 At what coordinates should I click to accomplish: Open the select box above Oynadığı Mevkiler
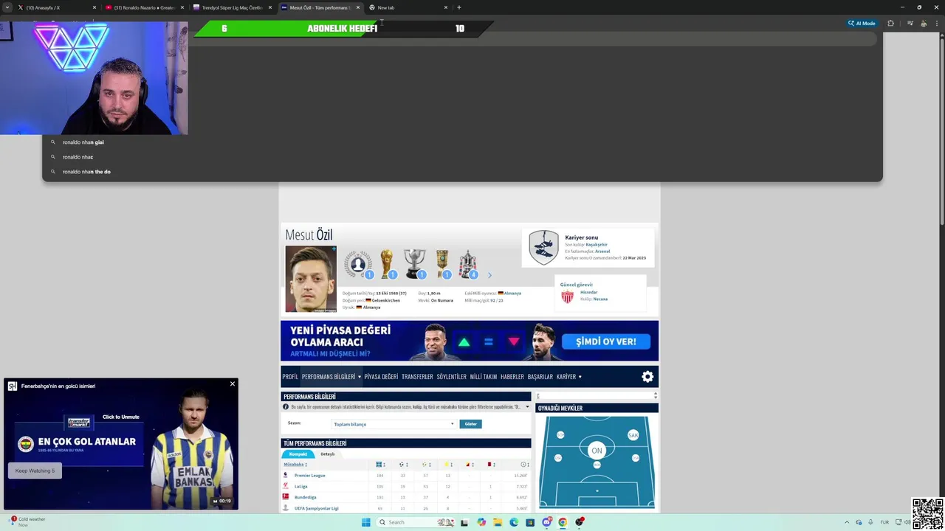tap(597, 396)
